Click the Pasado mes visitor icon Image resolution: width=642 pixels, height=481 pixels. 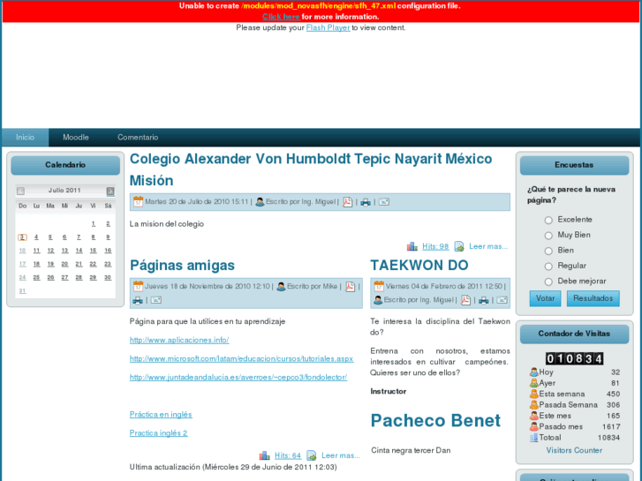tap(533, 426)
